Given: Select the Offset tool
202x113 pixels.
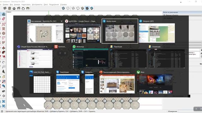Looking at the screenshot, I should (3, 57).
